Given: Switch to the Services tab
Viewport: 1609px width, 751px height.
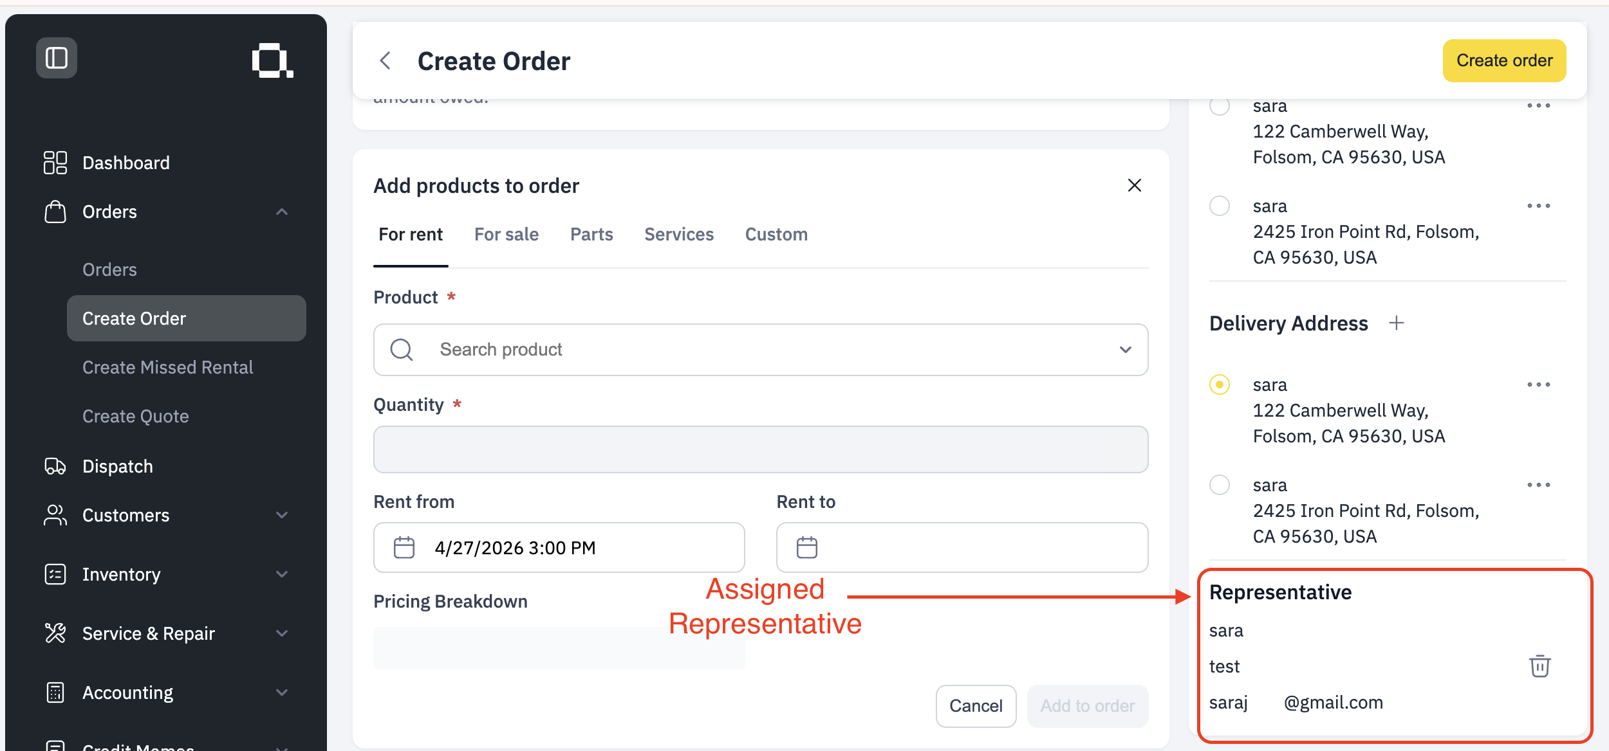Looking at the screenshot, I should click(x=679, y=235).
